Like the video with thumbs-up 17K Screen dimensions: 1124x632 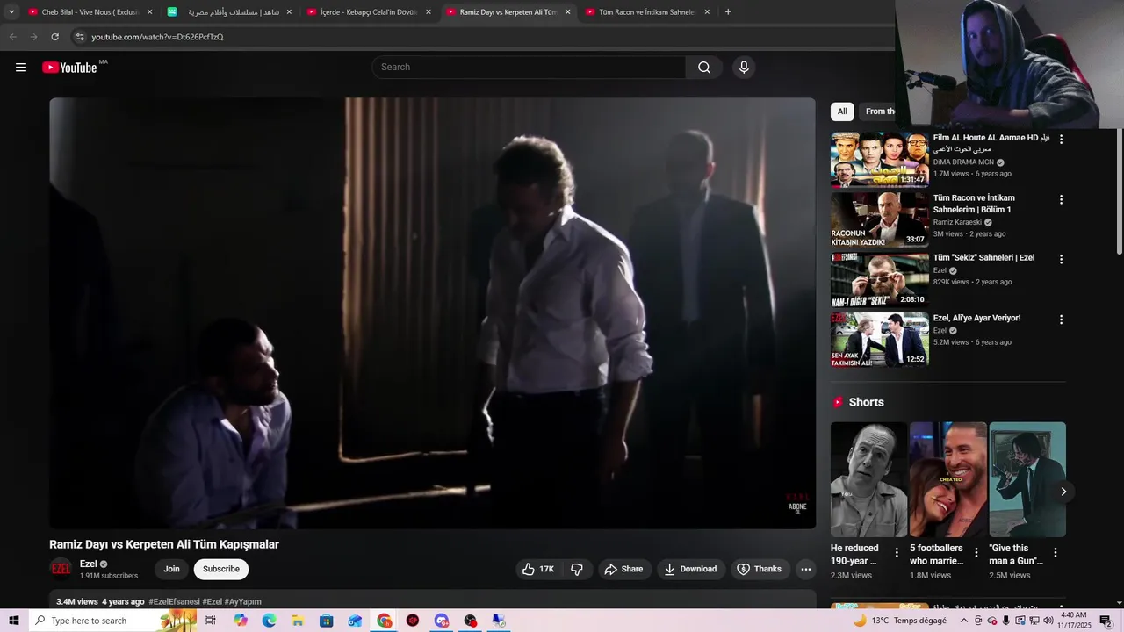pos(538,569)
